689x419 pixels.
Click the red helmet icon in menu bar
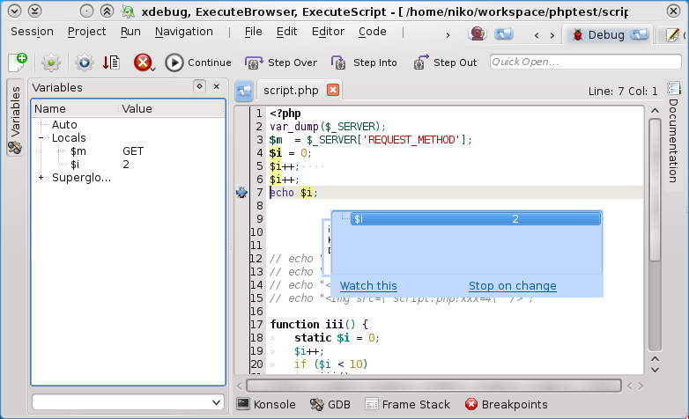click(x=478, y=33)
